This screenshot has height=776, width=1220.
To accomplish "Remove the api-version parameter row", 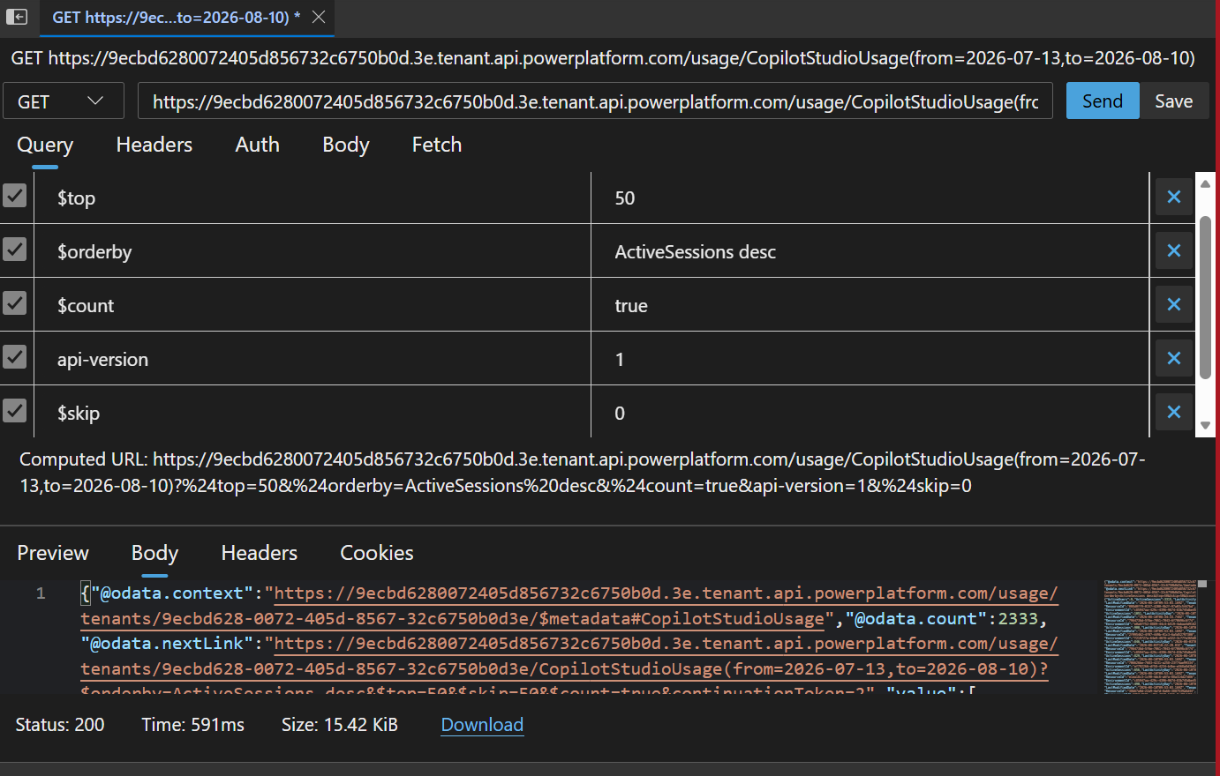I will click(1174, 358).
